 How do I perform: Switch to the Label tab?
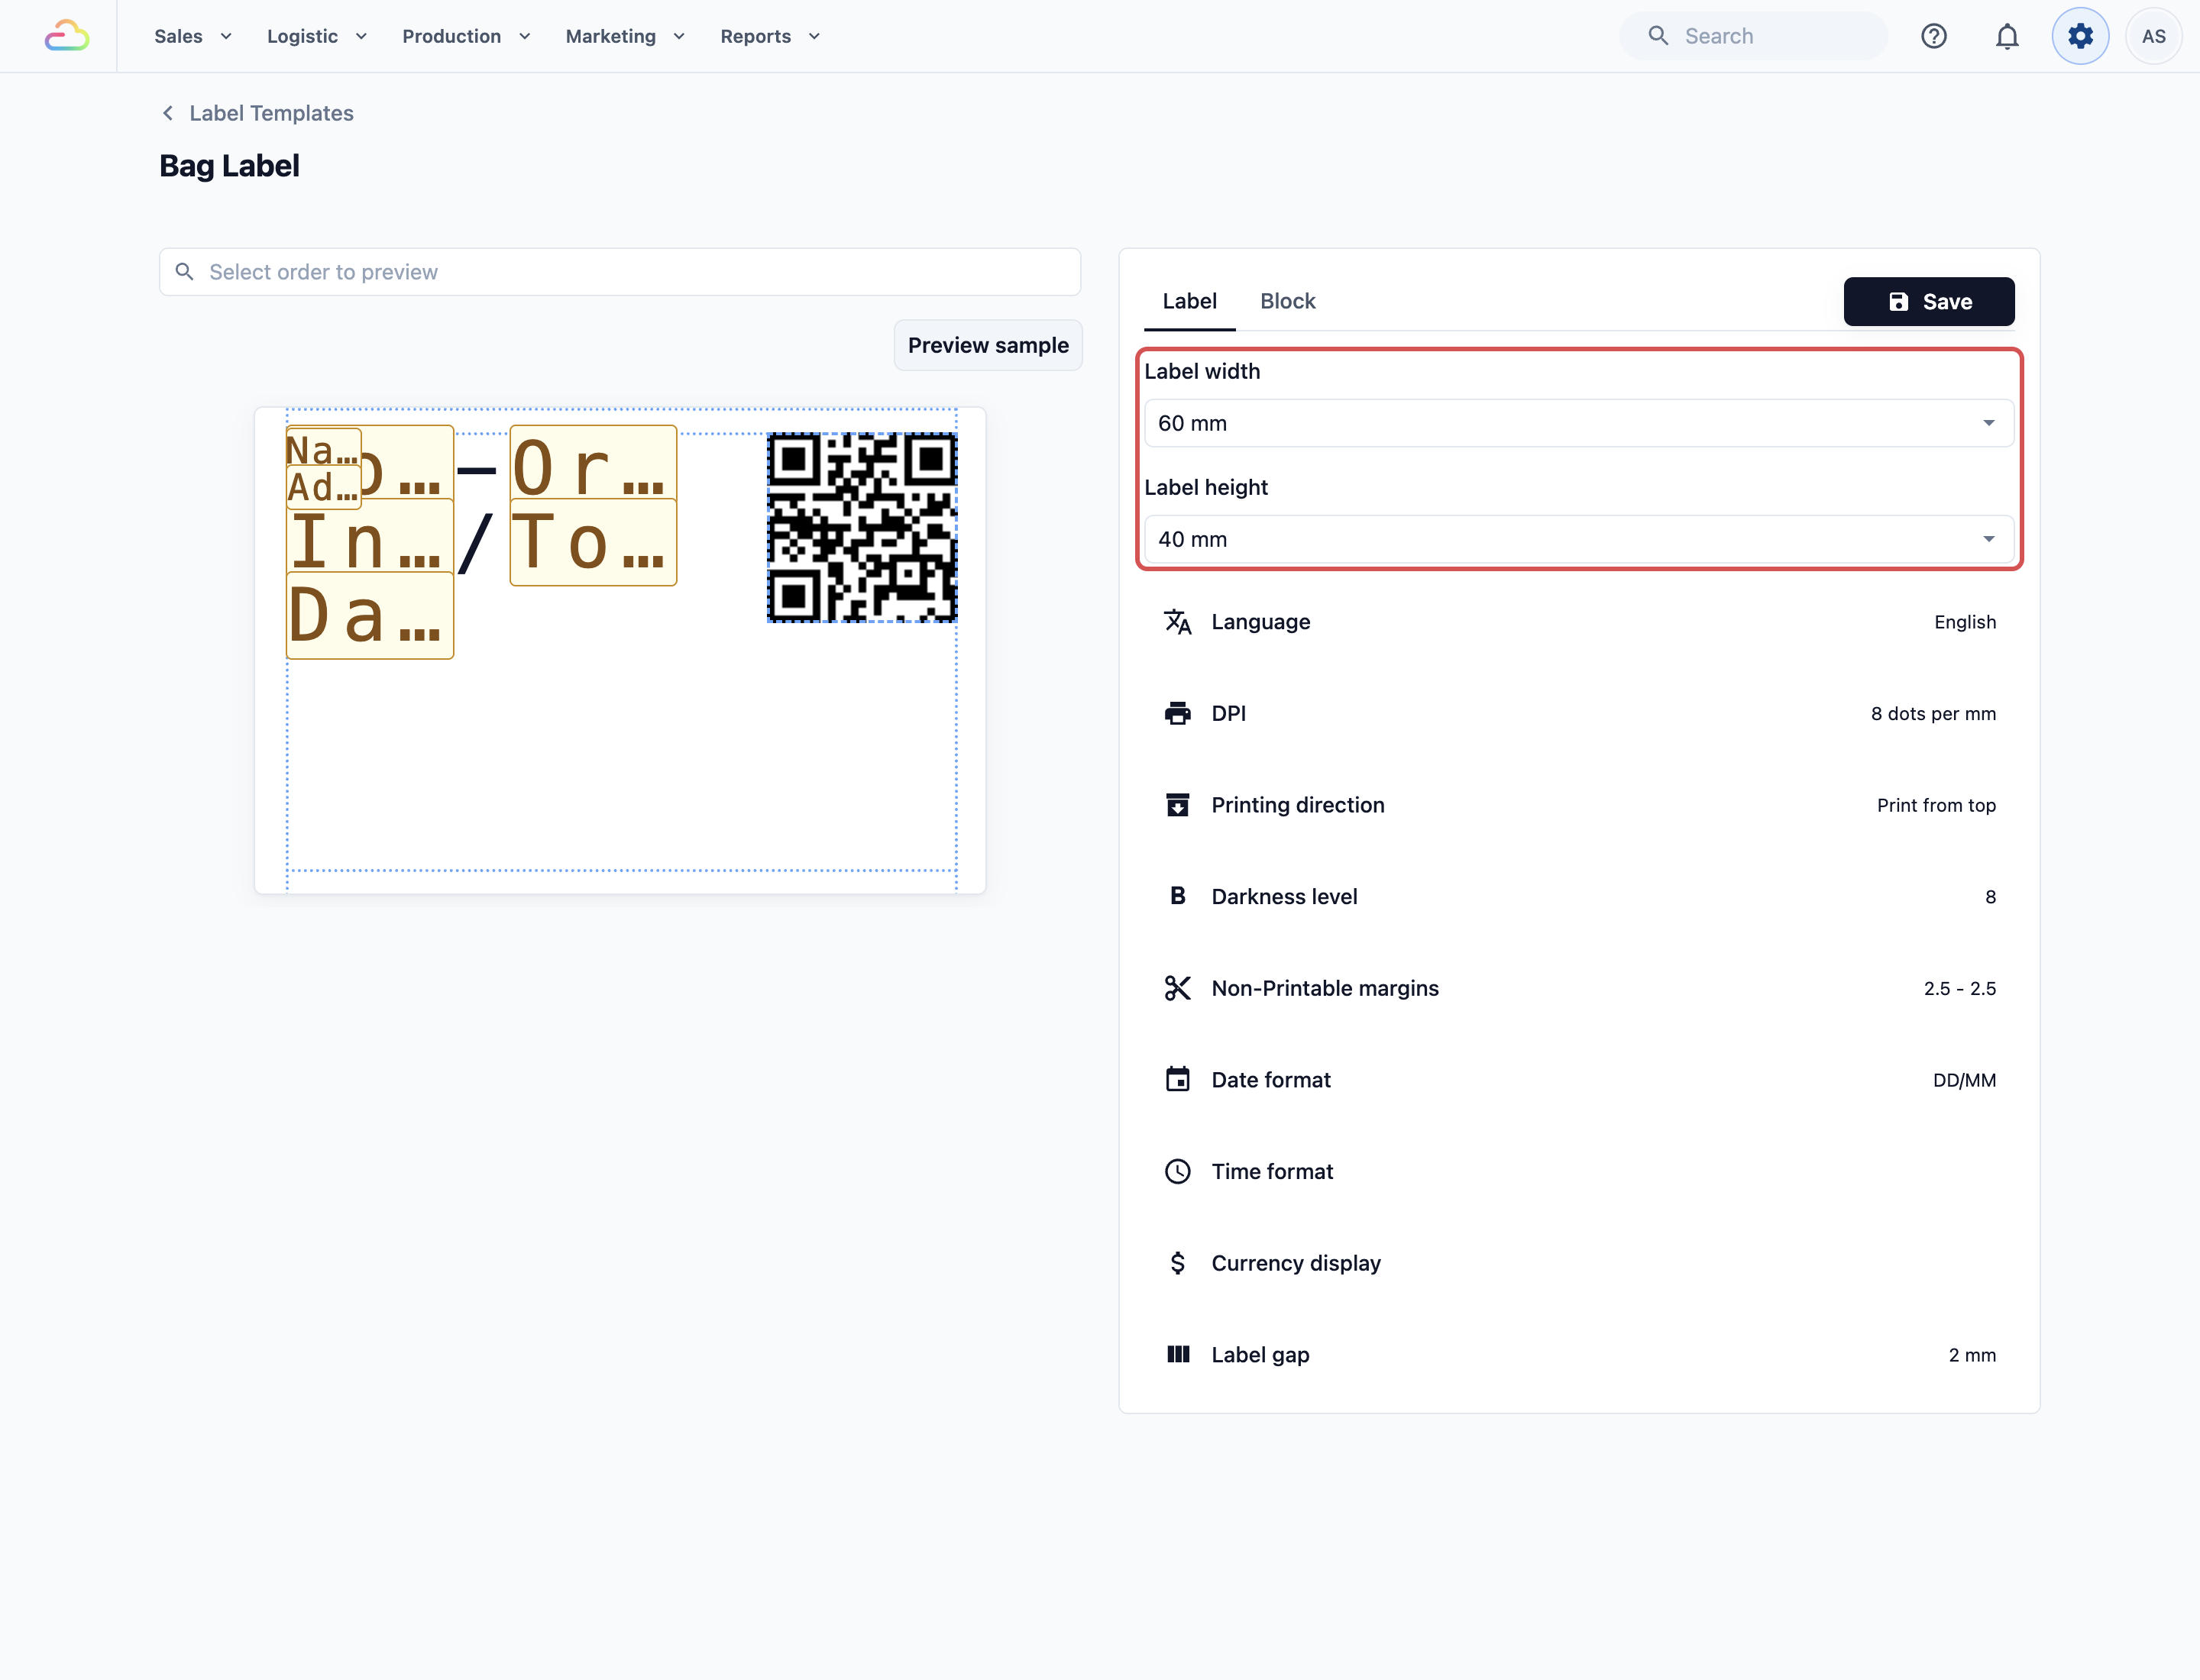[1189, 301]
